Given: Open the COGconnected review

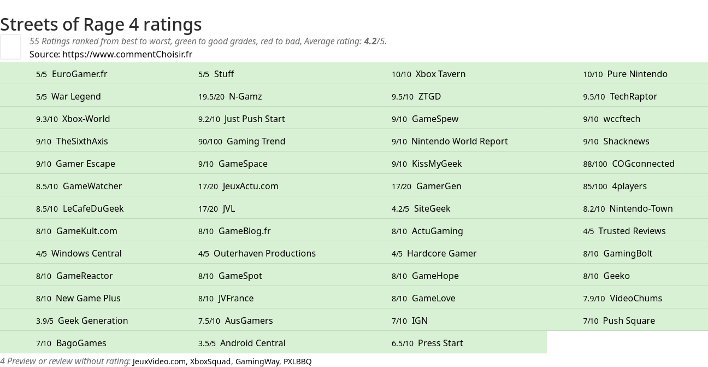Looking at the screenshot, I should [643, 164].
